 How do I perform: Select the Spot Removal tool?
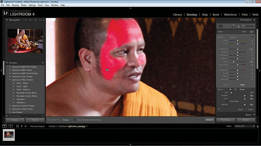227,26
